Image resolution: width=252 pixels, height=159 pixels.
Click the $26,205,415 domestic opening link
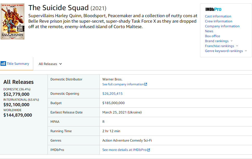tap(112, 94)
